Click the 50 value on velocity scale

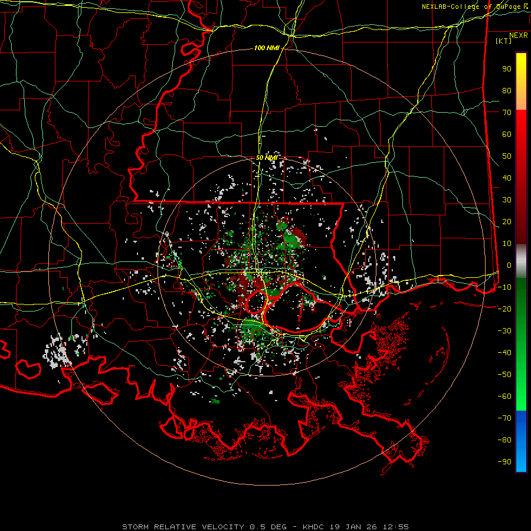pos(507,156)
